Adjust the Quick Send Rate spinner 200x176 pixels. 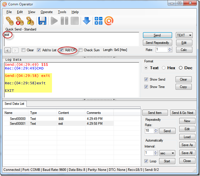click(x=170, y=50)
